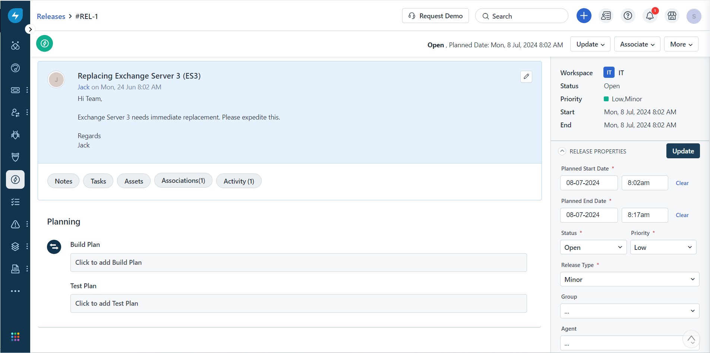Image resolution: width=710 pixels, height=353 pixels.
Task: Focus the Search field
Action: click(x=522, y=16)
